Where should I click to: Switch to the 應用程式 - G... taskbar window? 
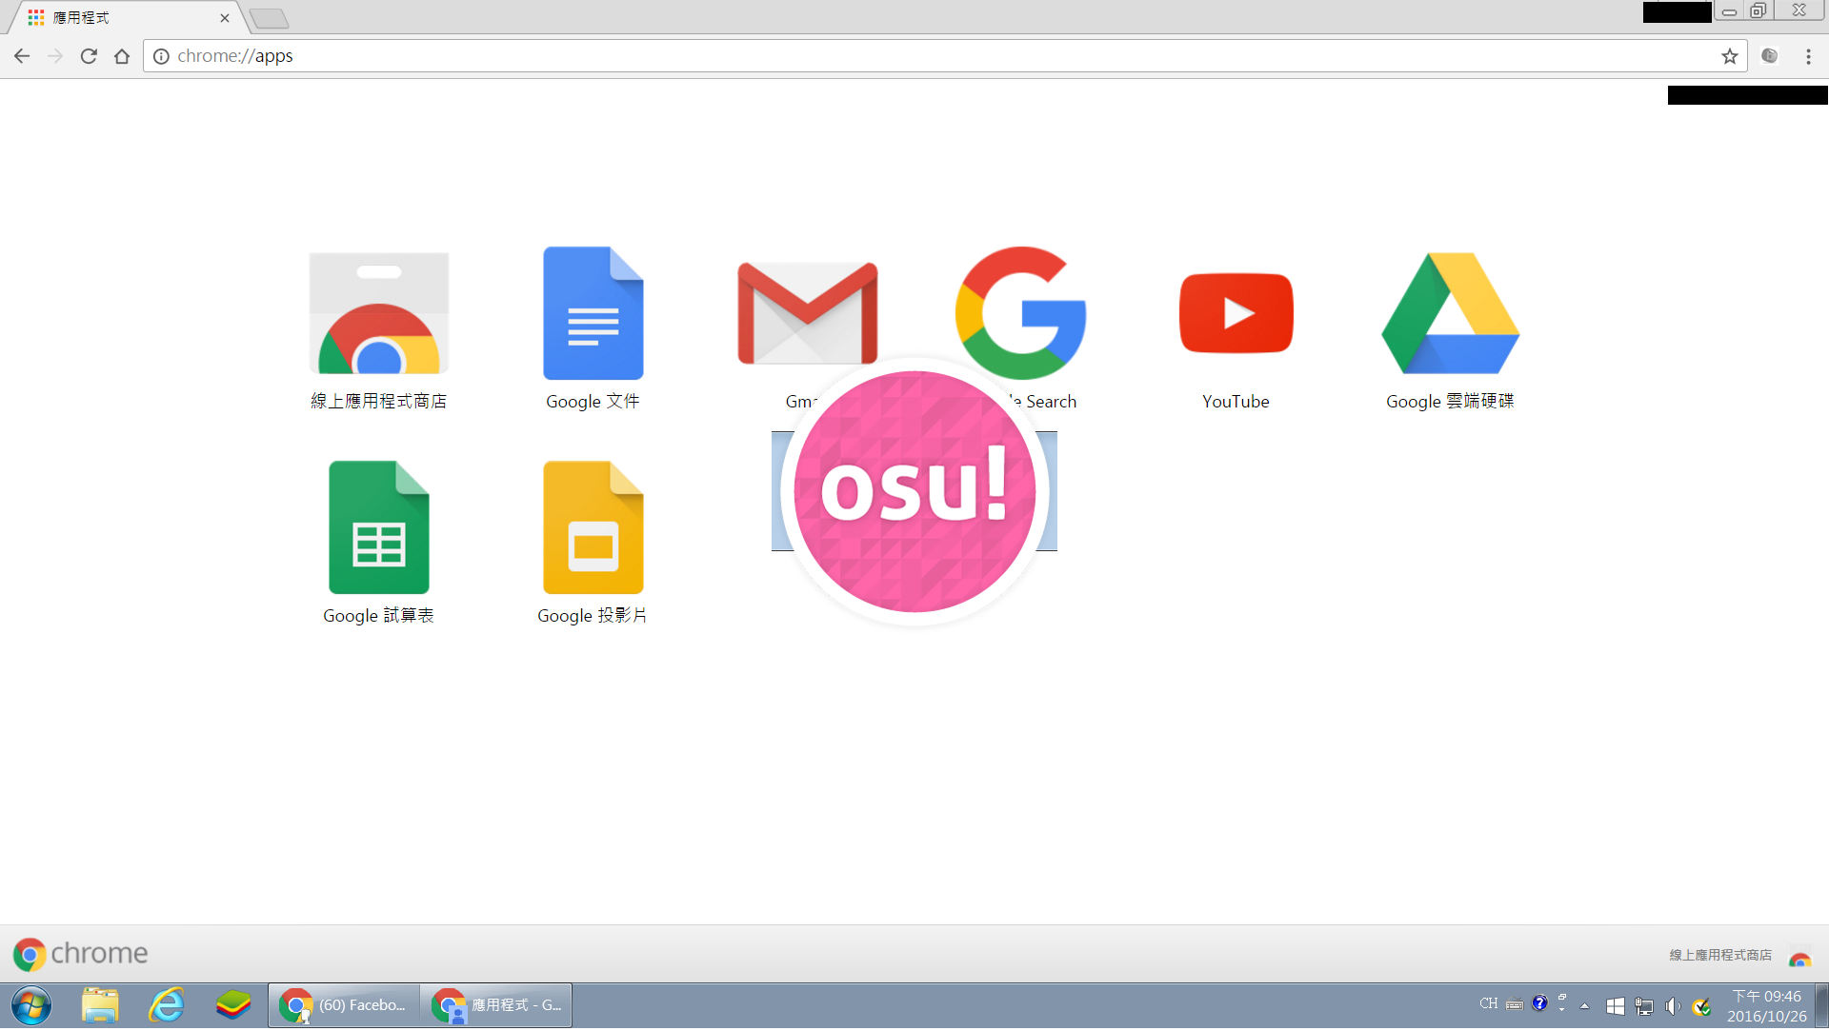point(496,1006)
